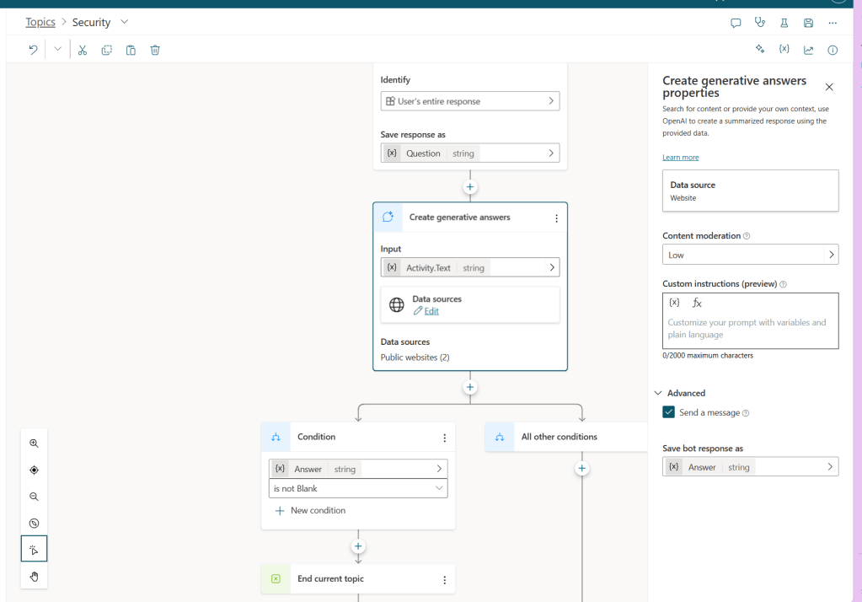Click the Learn more link
Viewport: 862px width, 602px height.
pos(680,158)
